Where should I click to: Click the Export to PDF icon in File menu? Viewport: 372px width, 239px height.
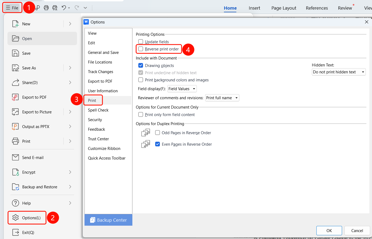(x=16, y=97)
